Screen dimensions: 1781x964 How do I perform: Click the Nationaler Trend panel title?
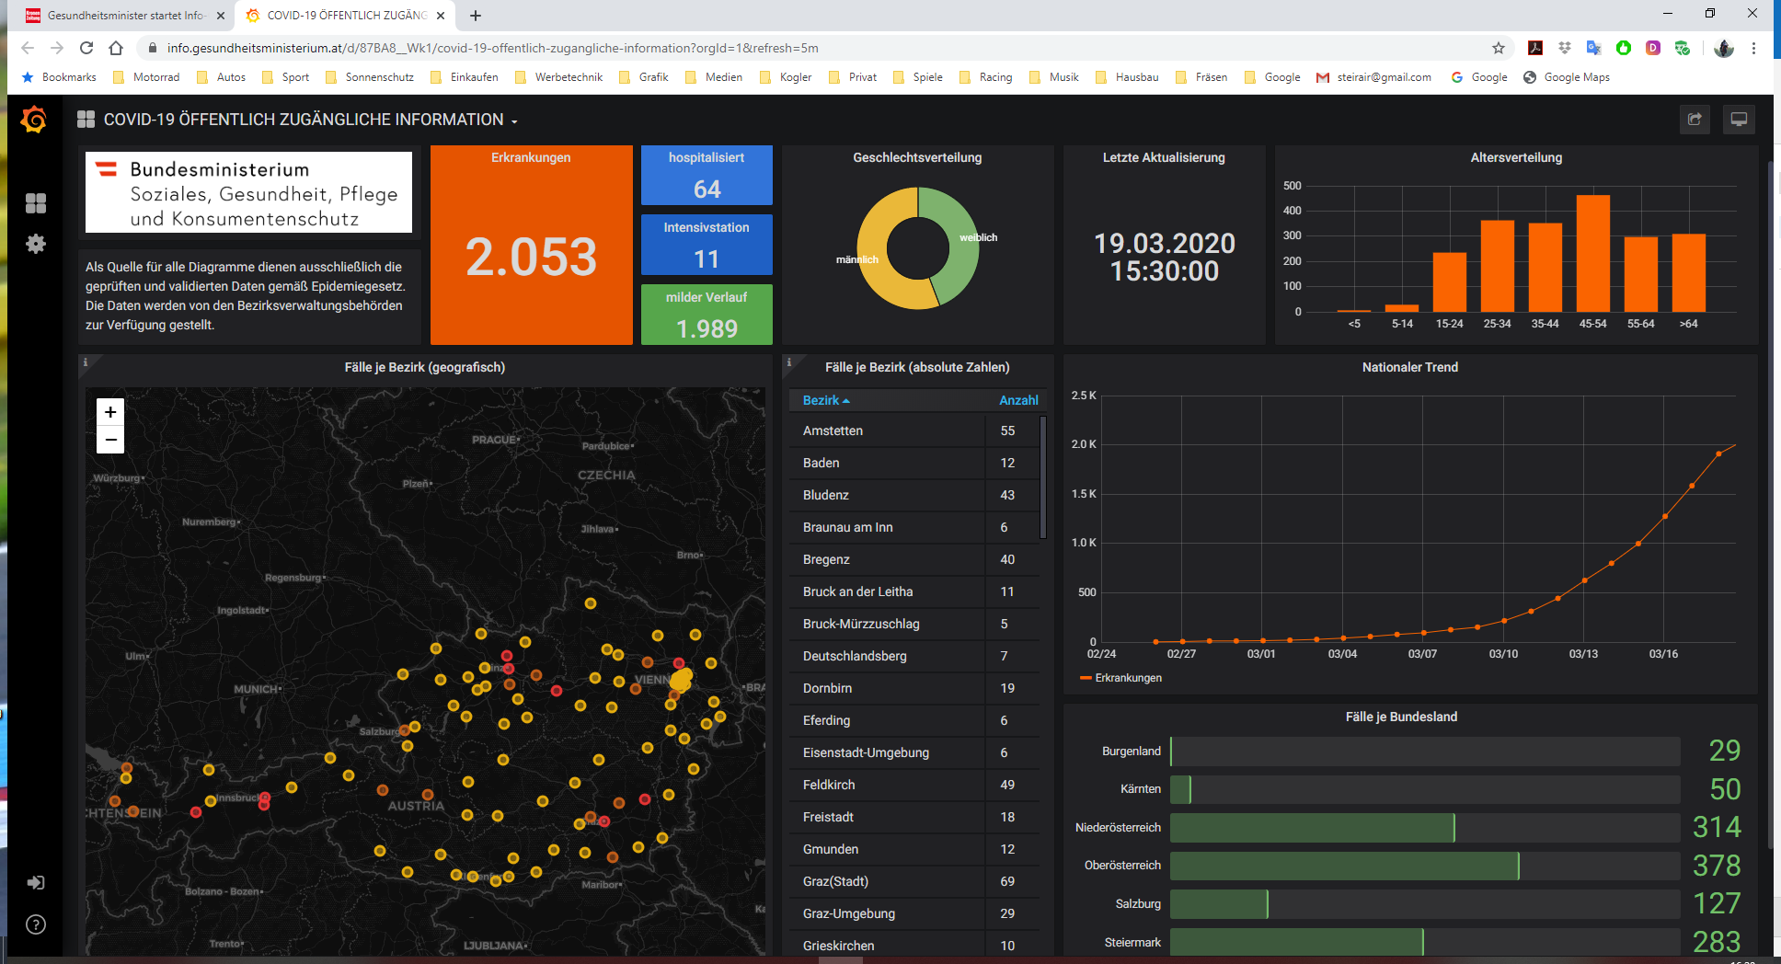pyautogui.click(x=1410, y=367)
